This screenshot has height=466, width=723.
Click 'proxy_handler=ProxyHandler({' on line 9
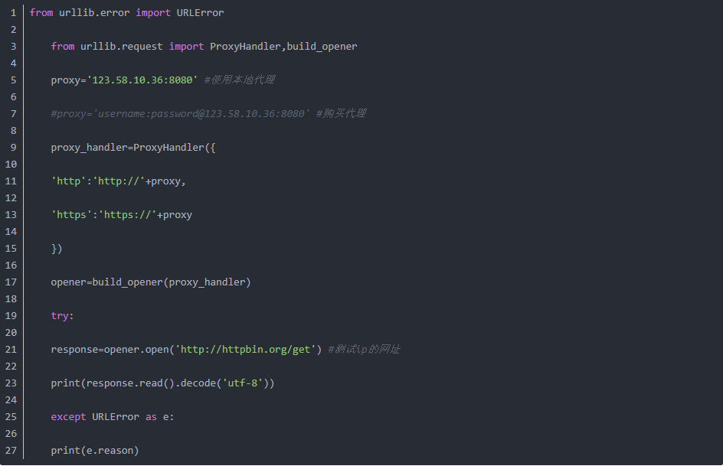click(133, 148)
